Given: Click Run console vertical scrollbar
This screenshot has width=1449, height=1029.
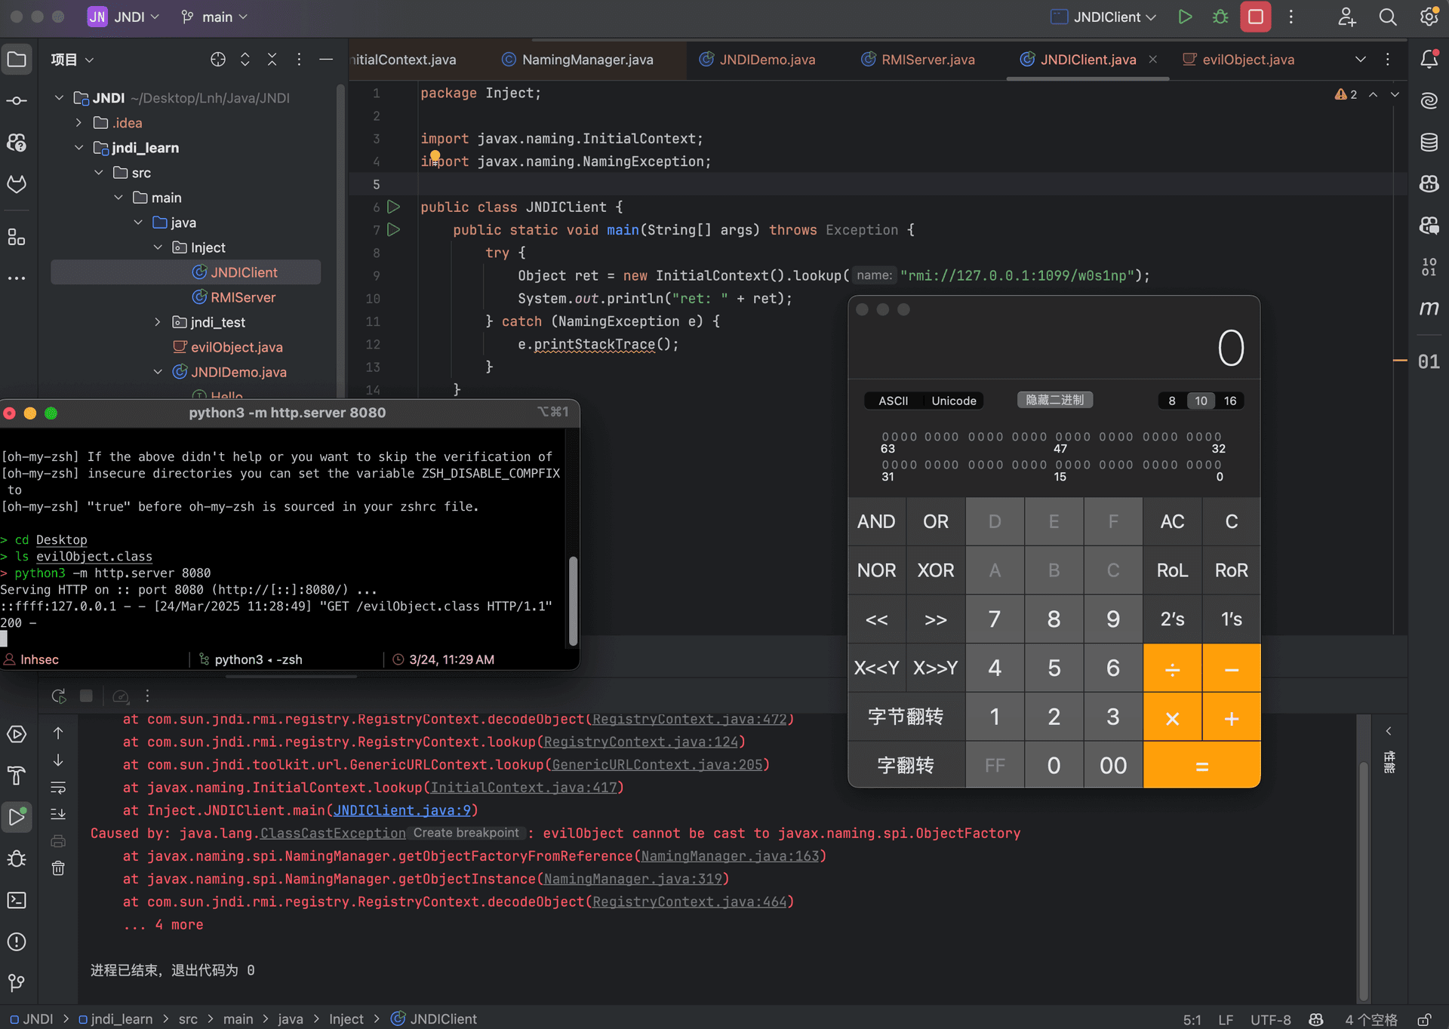Looking at the screenshot, I should [1363, 881].
